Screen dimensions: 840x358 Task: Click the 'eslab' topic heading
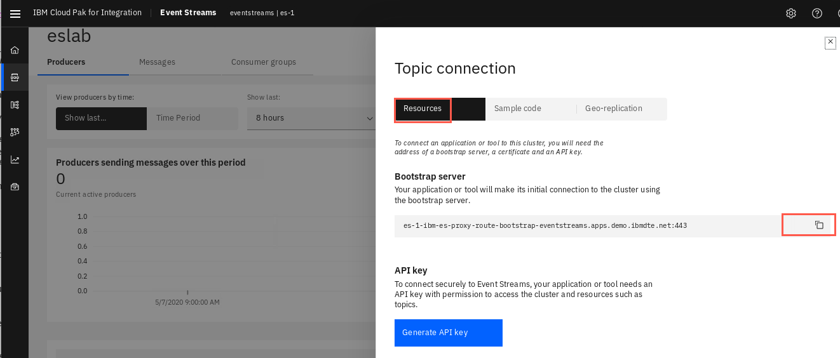(69, 36)
